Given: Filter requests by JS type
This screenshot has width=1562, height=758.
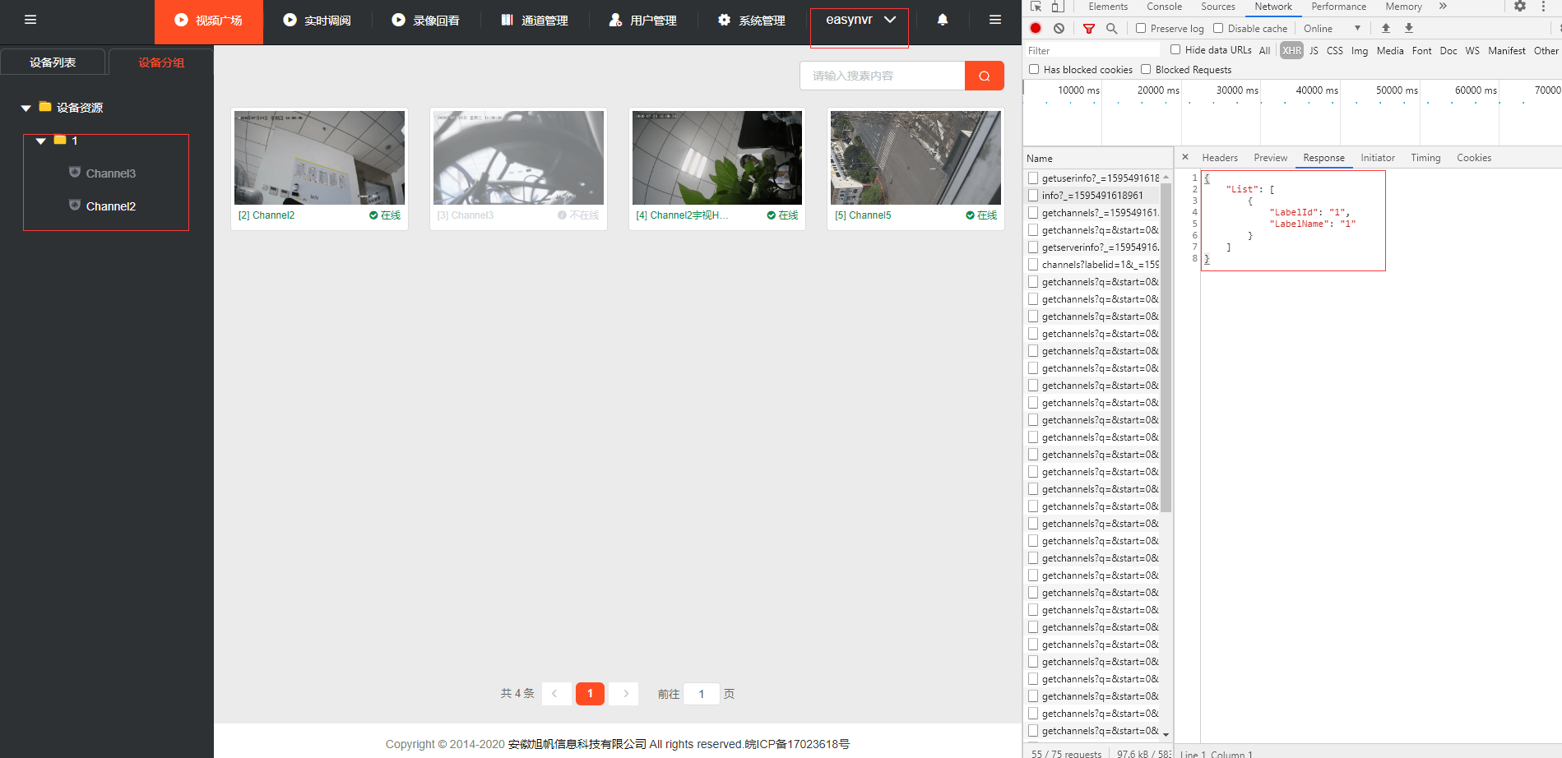Looking at the screenshot, I should [x=1314, y=50].
